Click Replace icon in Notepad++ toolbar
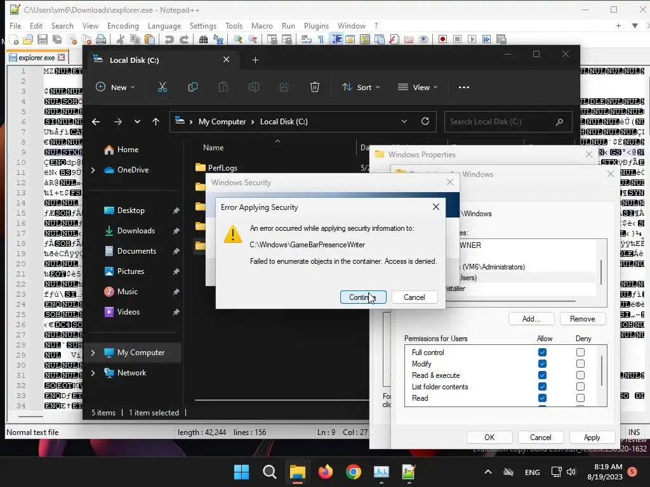650x487 pixels. click(x=218, y=39)
